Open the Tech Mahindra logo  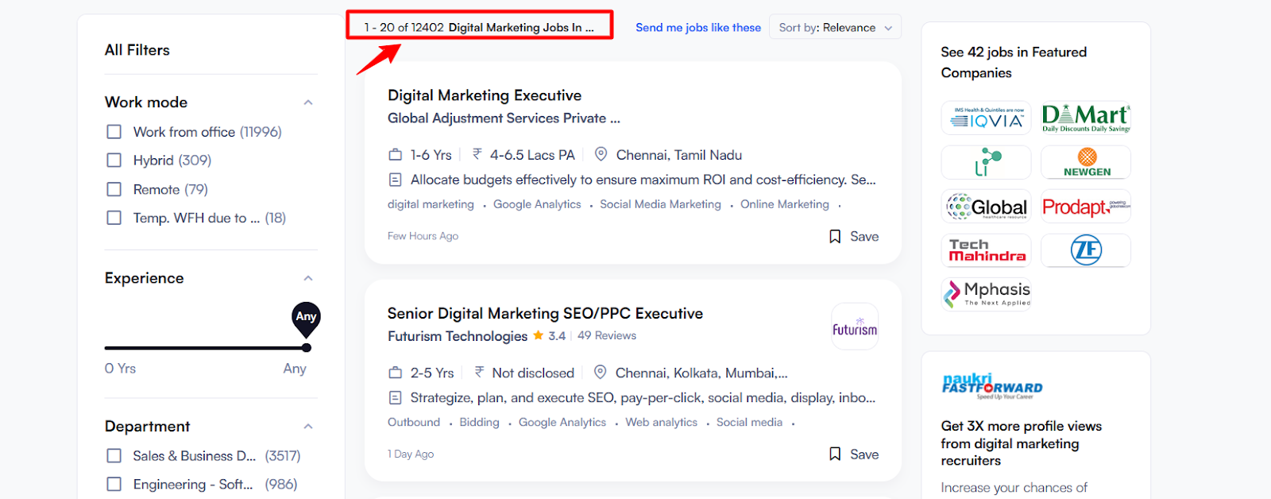[986, 250]
